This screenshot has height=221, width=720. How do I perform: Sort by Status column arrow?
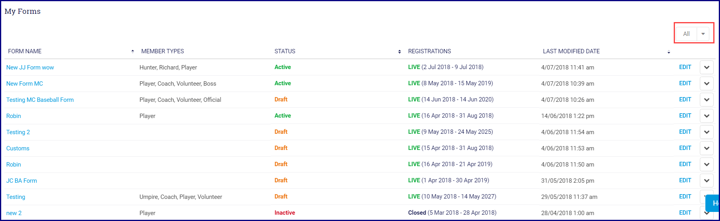click(x=399, y=52)
